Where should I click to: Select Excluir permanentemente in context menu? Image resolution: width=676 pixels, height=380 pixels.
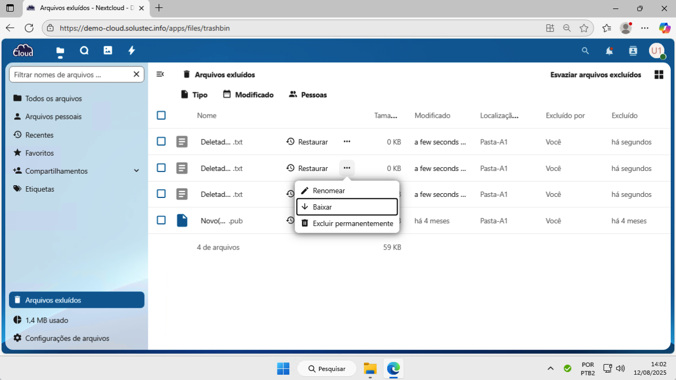coord(347,223)
